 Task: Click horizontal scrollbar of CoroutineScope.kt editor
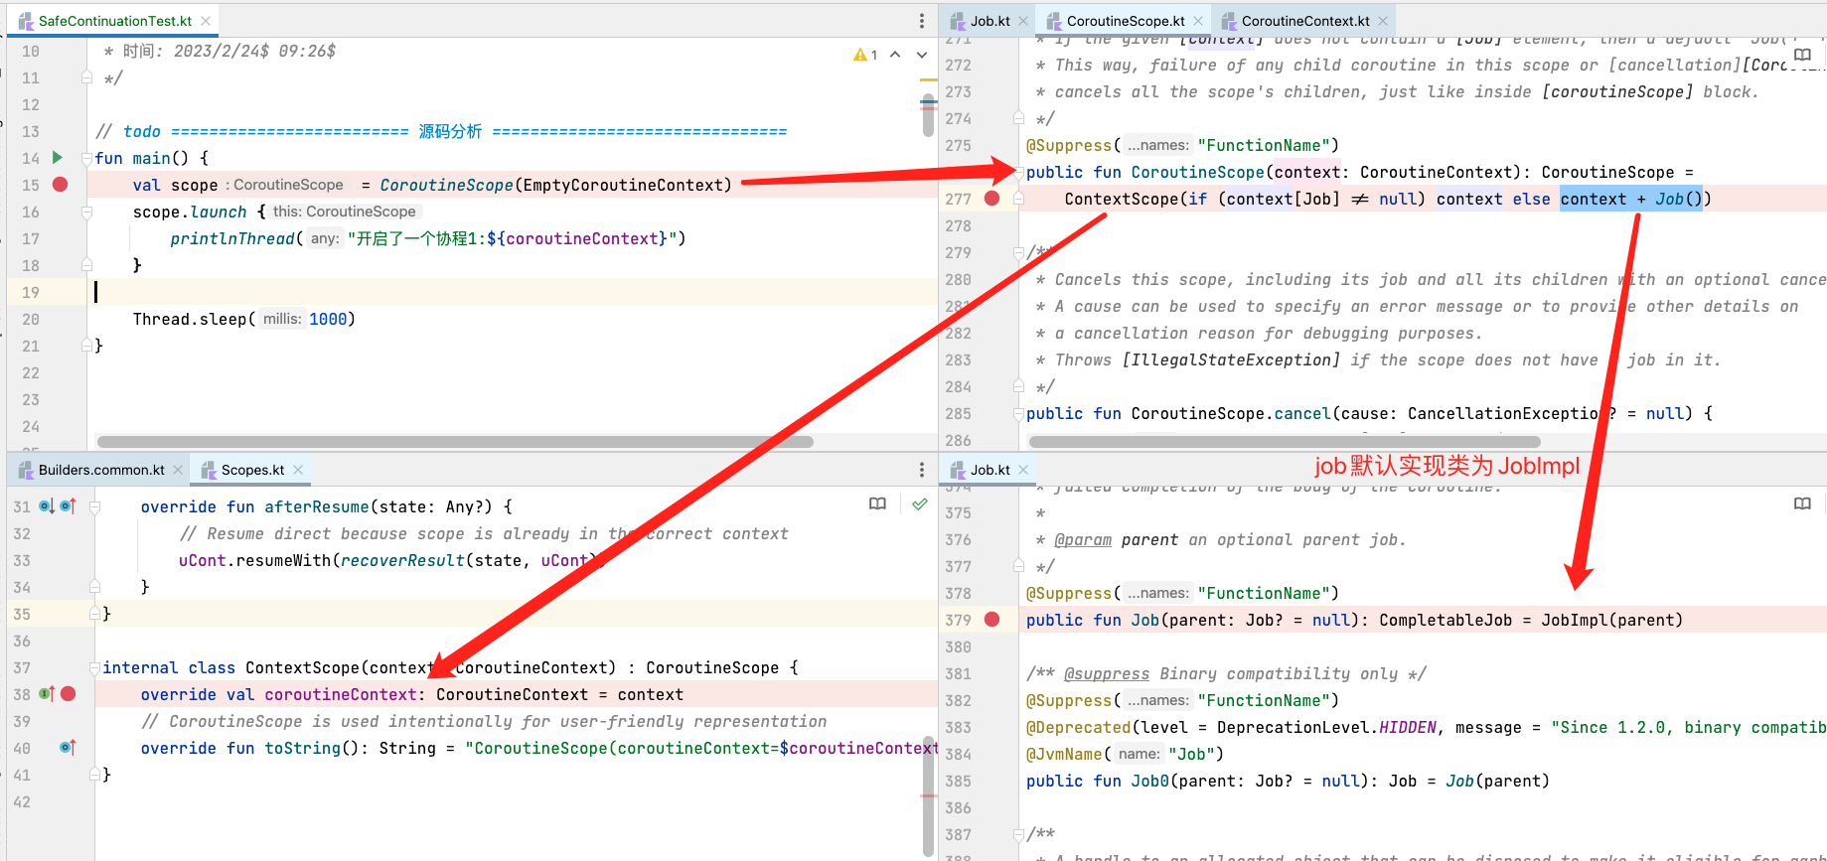1285,442
